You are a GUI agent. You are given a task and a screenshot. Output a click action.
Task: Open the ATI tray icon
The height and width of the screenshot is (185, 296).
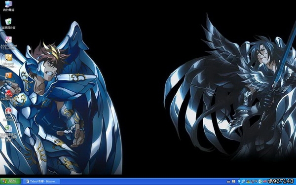click(x=265, y=182)
